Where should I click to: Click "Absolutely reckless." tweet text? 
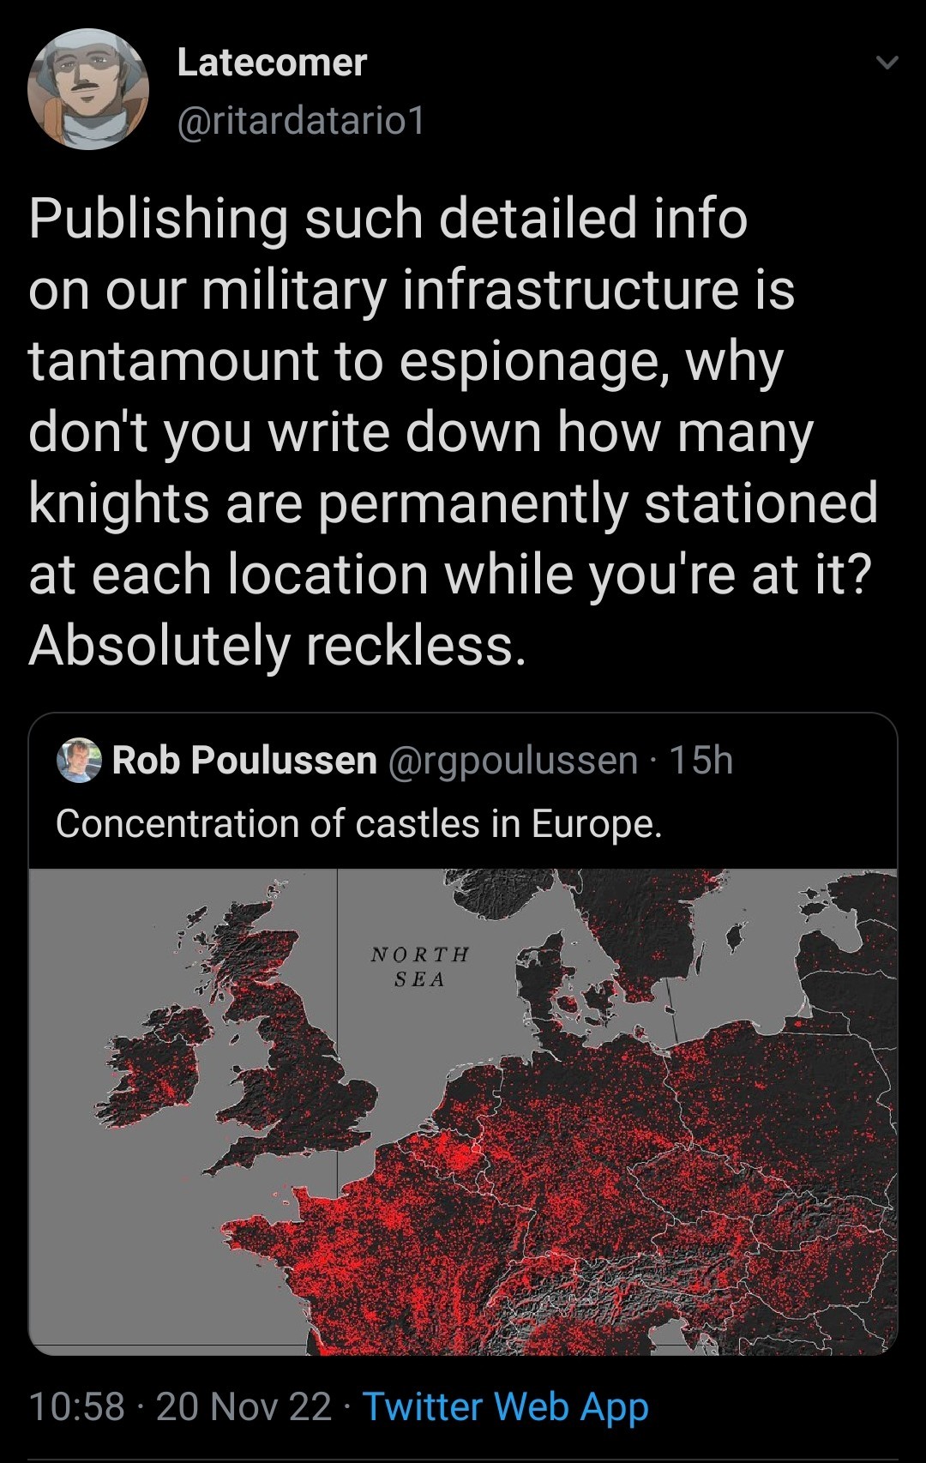coord(277,645)
